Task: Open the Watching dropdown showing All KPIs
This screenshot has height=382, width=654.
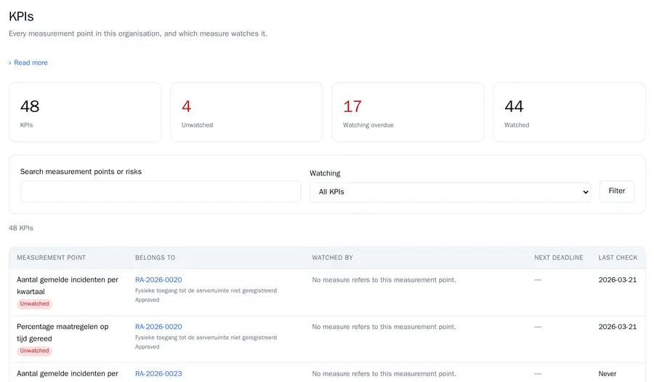Action: click(x=450, y=192)
